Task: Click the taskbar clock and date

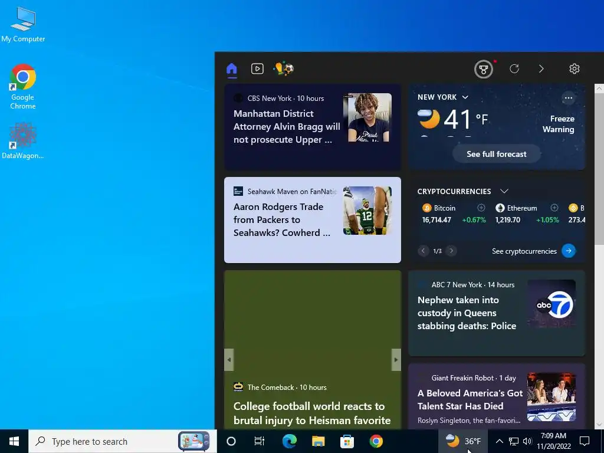Action: click(553, 441)
